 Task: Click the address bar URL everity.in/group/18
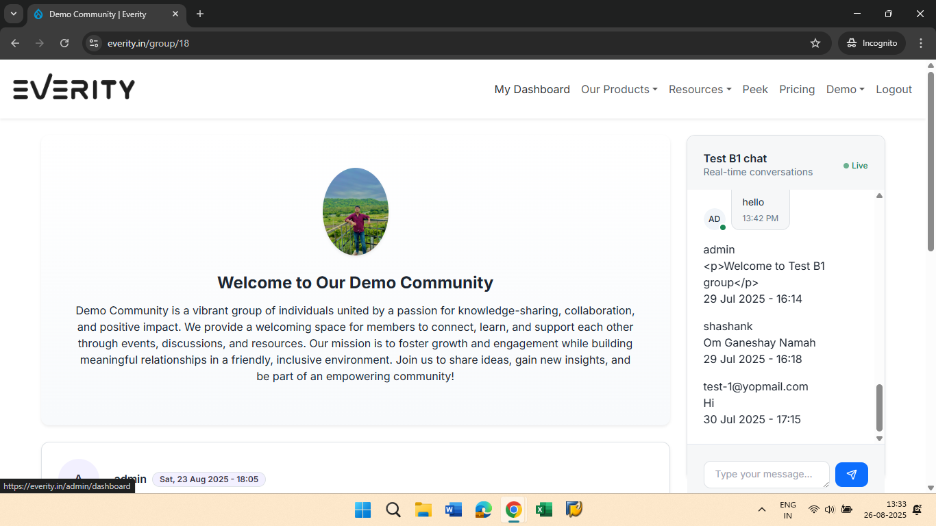148,43
